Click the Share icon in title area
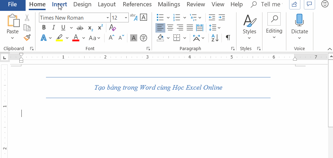The height and width of the screenshot is (158, 333). (x=294, y=5)
